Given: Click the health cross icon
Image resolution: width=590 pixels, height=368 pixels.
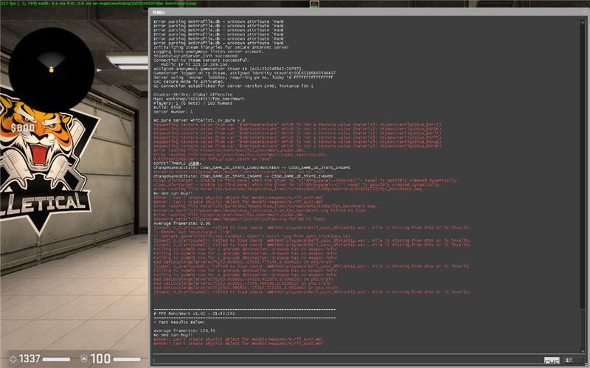Looking at the screenshot, I should pos(13,359).
